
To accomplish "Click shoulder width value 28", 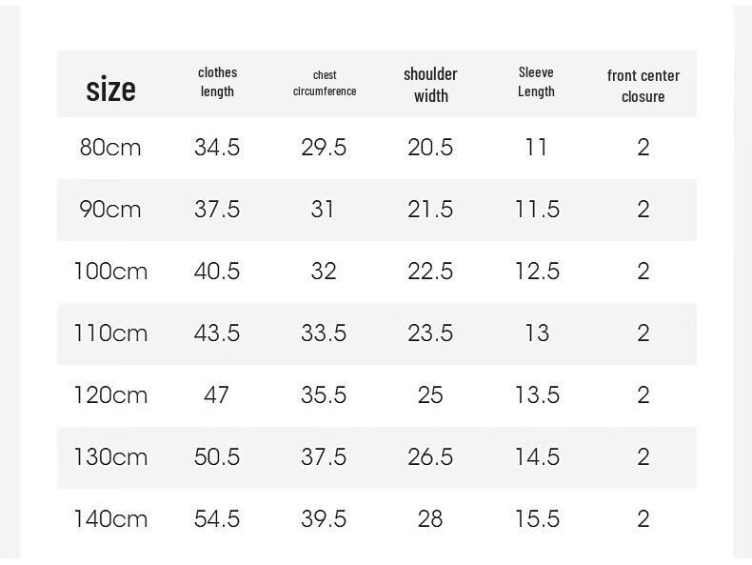I will 430,518.
